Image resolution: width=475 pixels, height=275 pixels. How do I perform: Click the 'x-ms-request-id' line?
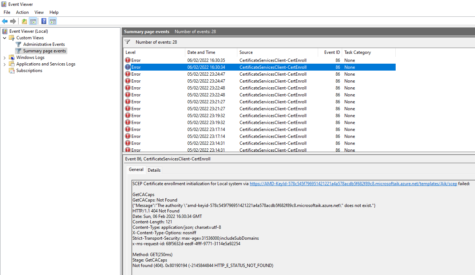(186, 244)
